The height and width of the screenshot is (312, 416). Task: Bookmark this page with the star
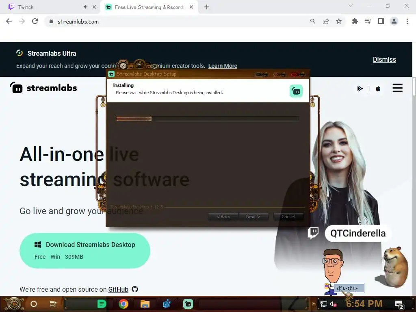click(x=339, y=21)
